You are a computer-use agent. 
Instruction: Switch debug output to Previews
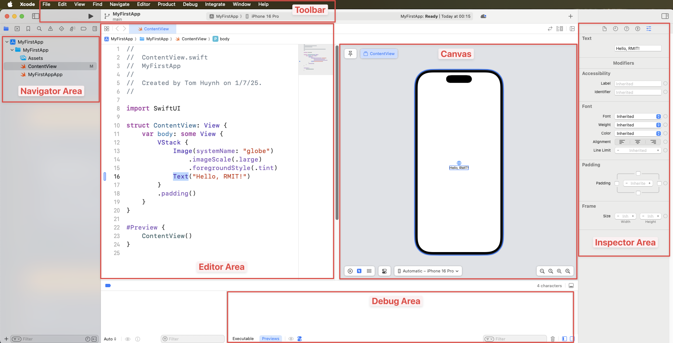[270, 338]
